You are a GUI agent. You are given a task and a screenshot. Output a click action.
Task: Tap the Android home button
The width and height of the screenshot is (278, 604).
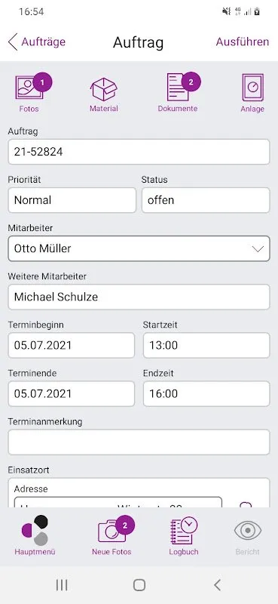[139, 585]
